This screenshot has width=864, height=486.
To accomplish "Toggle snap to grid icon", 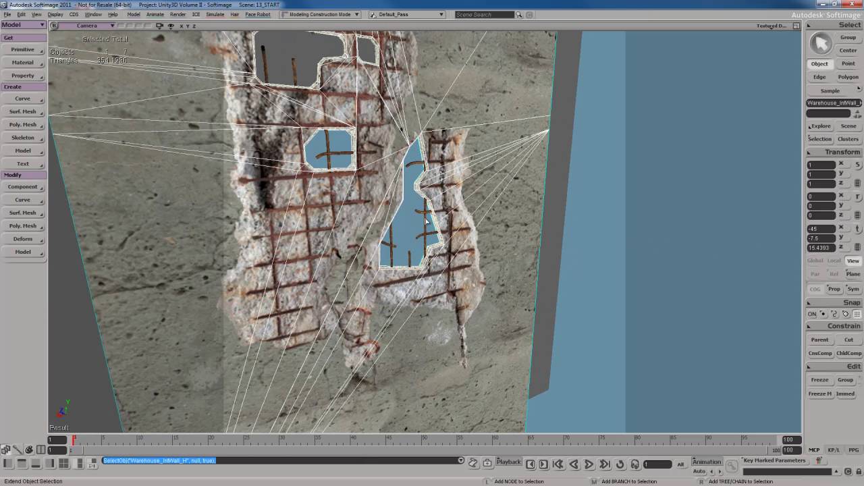I will (857, 314).
